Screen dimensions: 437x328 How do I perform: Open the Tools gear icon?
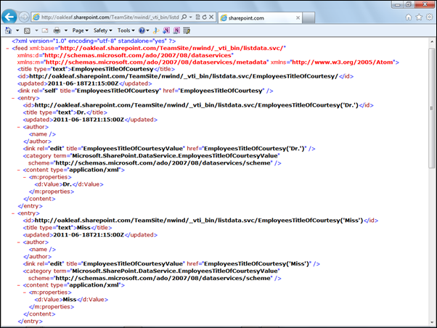(x=429, y=17)
